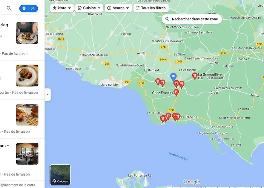Select La Grenouillère restaurant marker
Image resolution: width=264 pixels, height=188 pixels.
click(195, 76)
